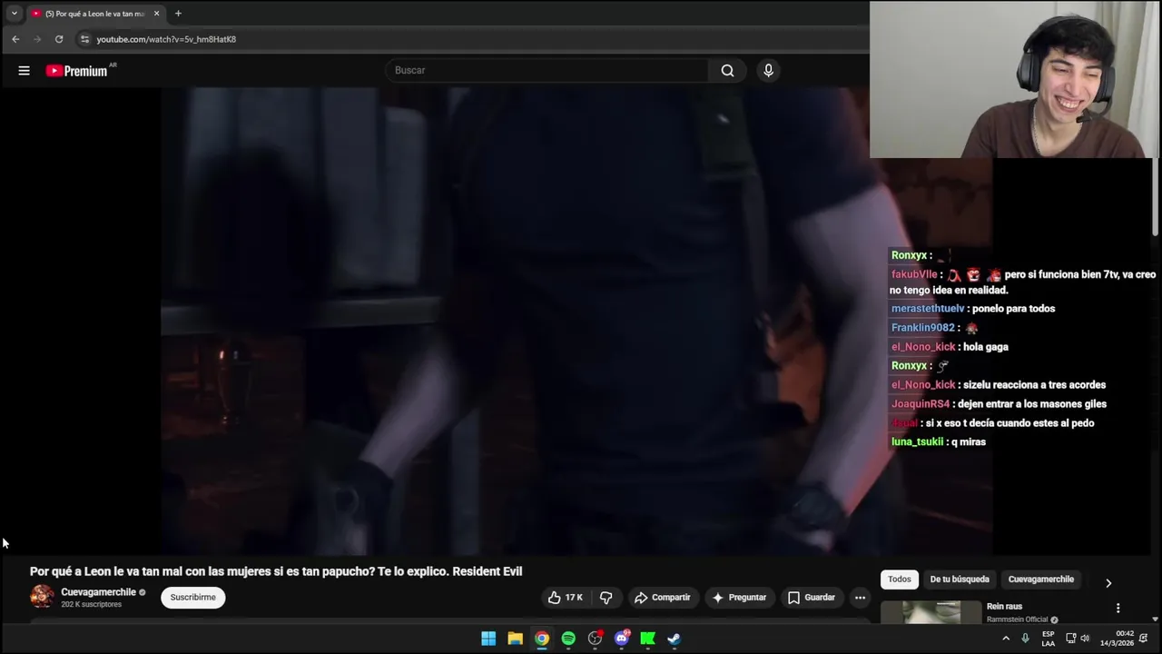Change ESP LAA keyboard language
Screen dimensions: 1162x654
point(1049,639)
